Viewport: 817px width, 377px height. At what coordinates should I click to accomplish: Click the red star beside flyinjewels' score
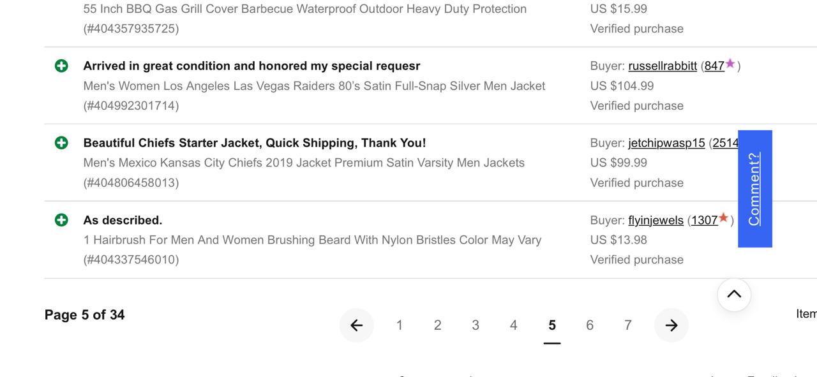[723, 218]
